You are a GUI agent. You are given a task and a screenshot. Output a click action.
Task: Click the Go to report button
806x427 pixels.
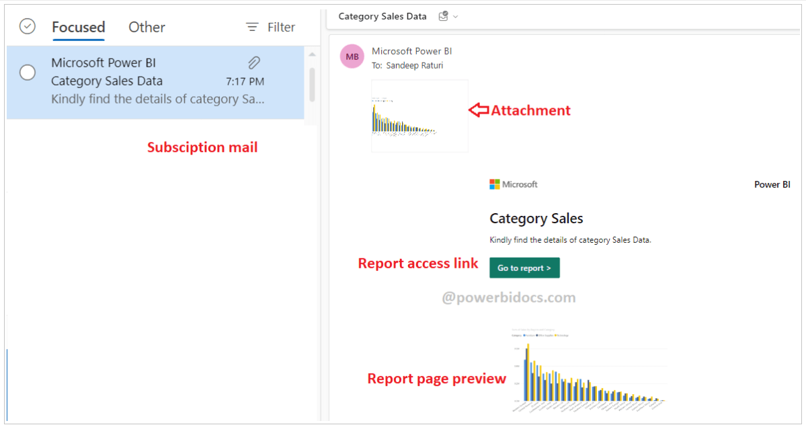coord(524,267)
